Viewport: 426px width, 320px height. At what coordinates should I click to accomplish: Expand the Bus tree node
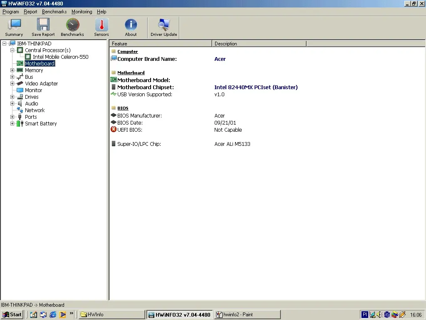coord(12,77)
